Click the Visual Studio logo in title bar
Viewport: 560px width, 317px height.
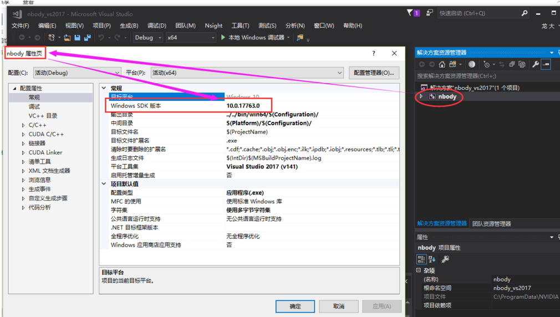17,14
